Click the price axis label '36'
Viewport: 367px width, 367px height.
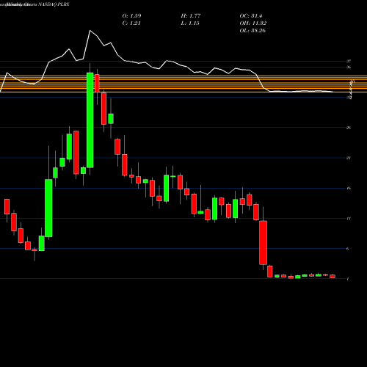[349, 67]
